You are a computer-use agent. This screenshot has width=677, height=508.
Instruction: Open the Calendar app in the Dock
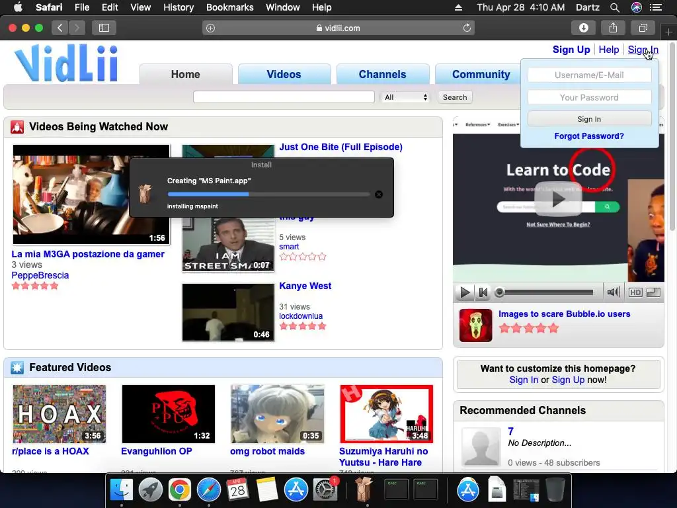[x=237, y=490]
